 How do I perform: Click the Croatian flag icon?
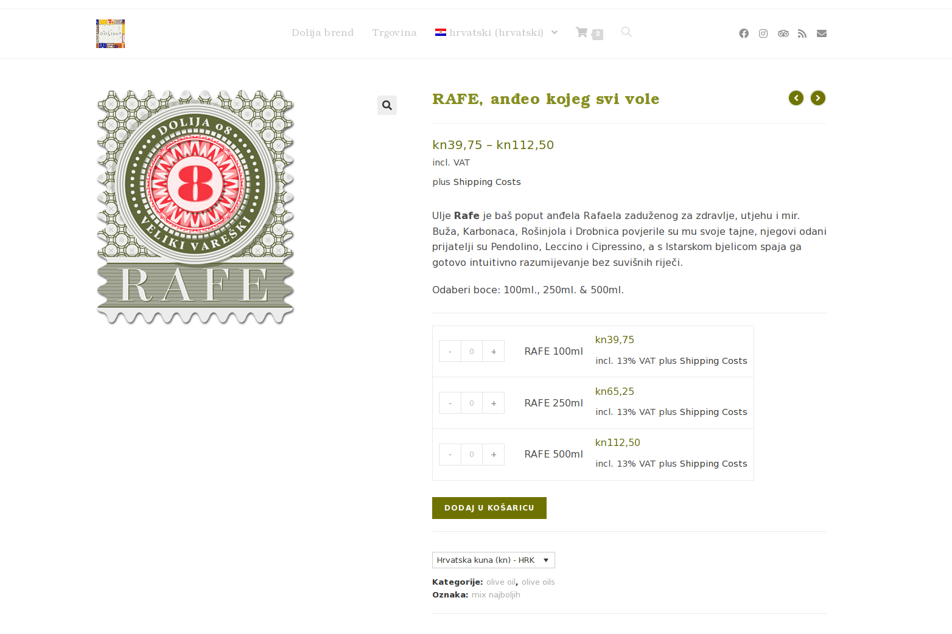tap(441, 32)
